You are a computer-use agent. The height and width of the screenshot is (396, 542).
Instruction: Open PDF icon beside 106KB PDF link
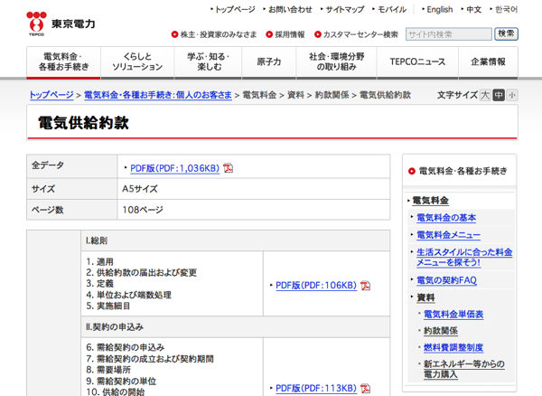click(365, 286)
